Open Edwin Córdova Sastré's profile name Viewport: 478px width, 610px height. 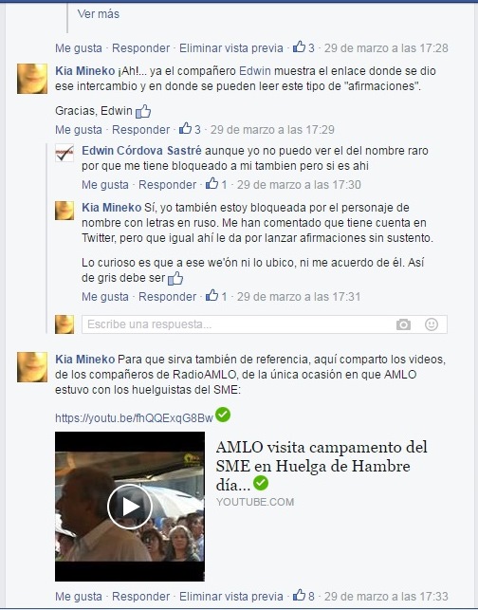pyautogui.click(x=141, y=151)
